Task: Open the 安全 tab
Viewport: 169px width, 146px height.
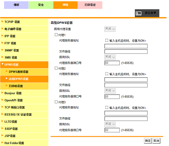Action: click(41, 5)
